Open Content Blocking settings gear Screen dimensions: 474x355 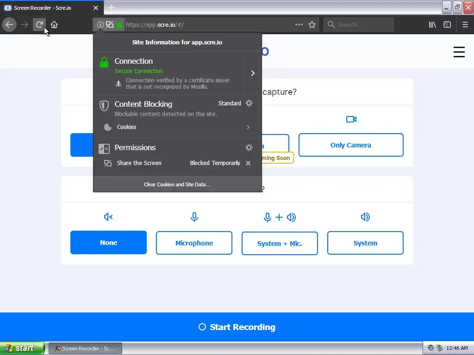249,103
